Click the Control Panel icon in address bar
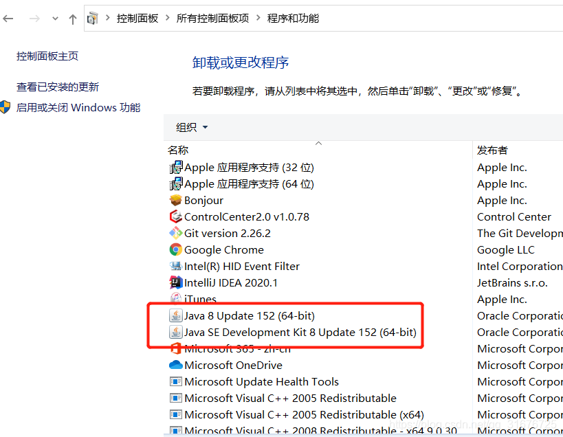563x437 pixels. click(93, 18)
